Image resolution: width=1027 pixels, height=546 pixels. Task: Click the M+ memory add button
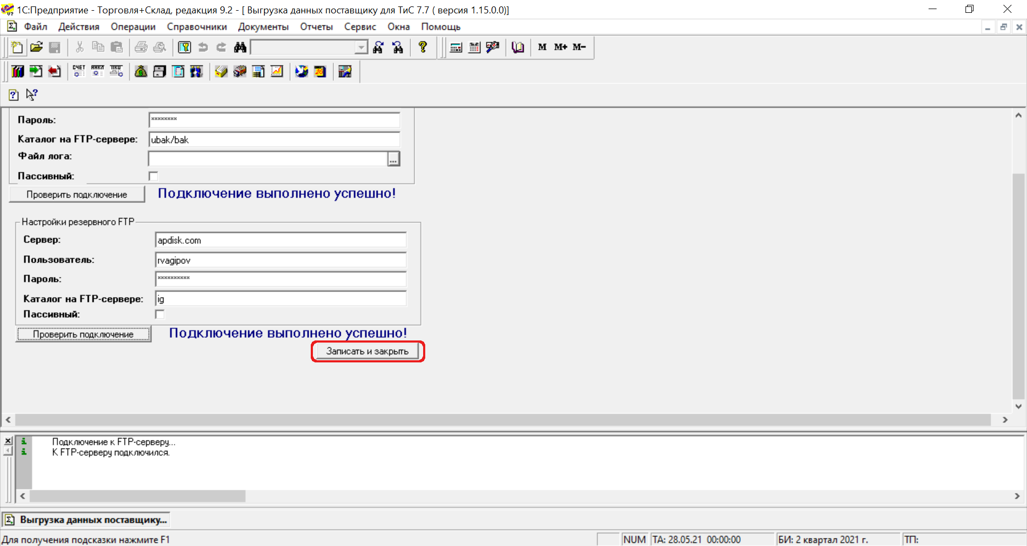pos(561,47)
